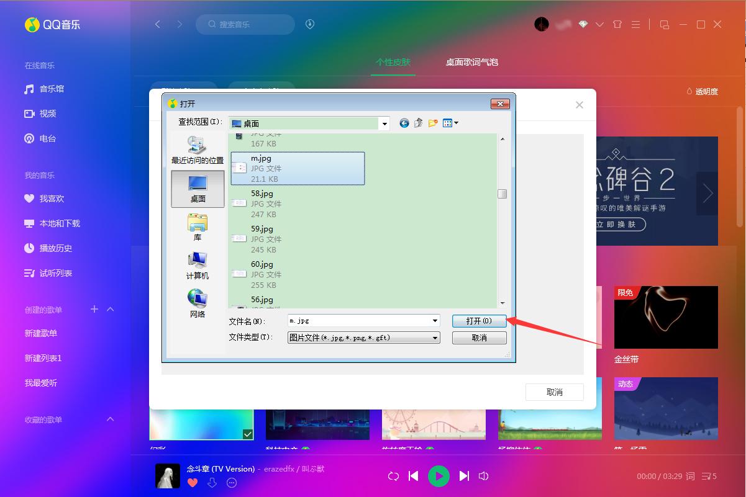Toggle the loop playback mode icon
Viewport: 746px width, 497px height.
[x=393, y=476]
